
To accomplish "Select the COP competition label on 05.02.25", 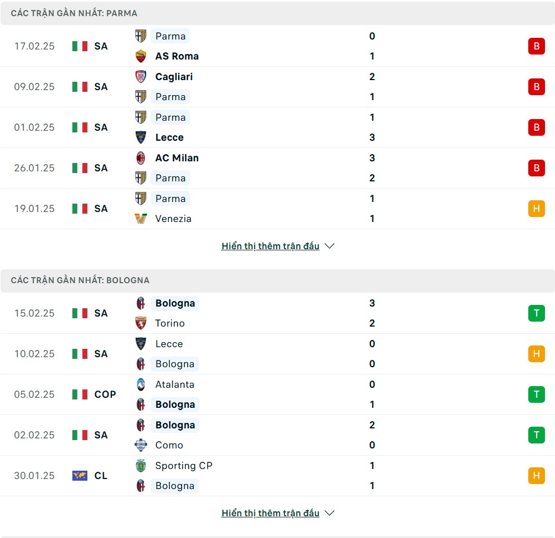I will click(105, 394).
